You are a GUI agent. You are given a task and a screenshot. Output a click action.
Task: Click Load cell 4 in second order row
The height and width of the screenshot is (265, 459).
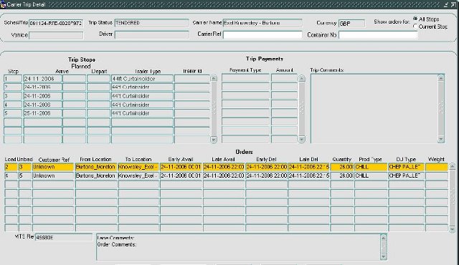(x=11, y=175)
